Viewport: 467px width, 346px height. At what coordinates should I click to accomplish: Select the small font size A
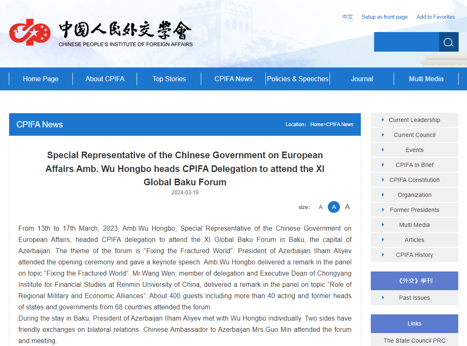[320, 207]
